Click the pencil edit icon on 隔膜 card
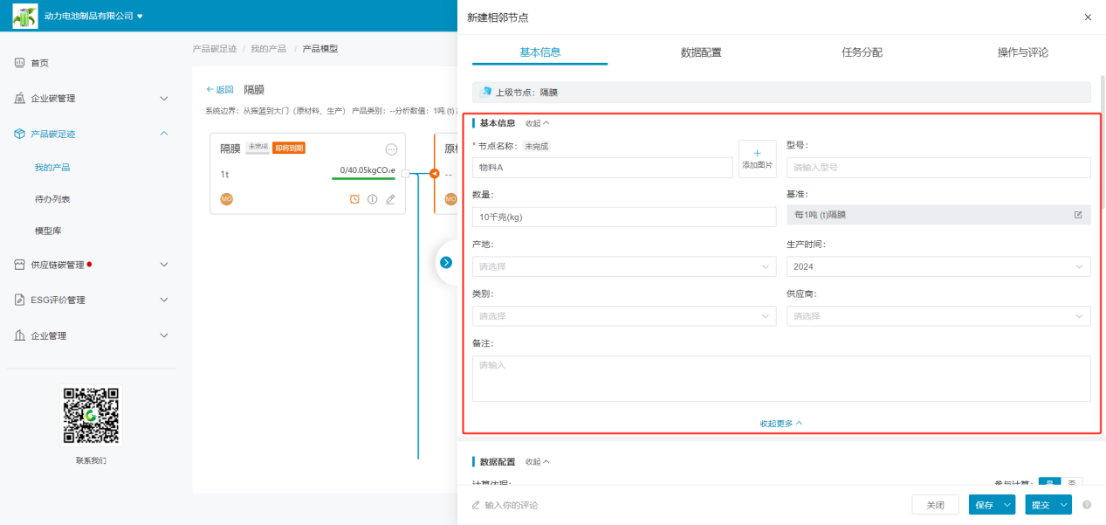 tap(390, 199)
